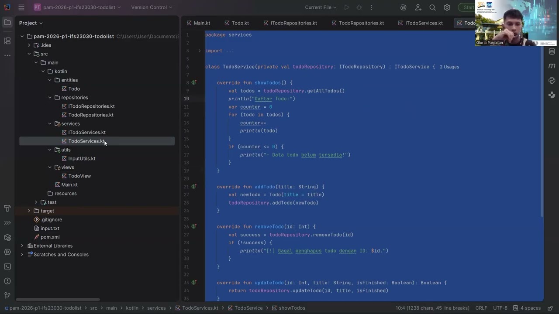Open the Maven tool window on right sidebar

click(x=552, y=66)
